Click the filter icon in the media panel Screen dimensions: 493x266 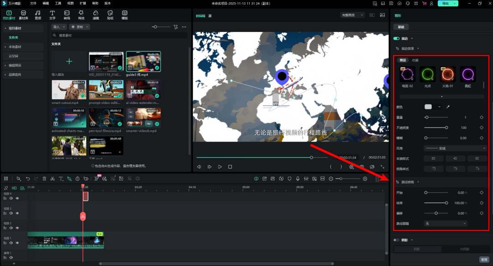176,27
